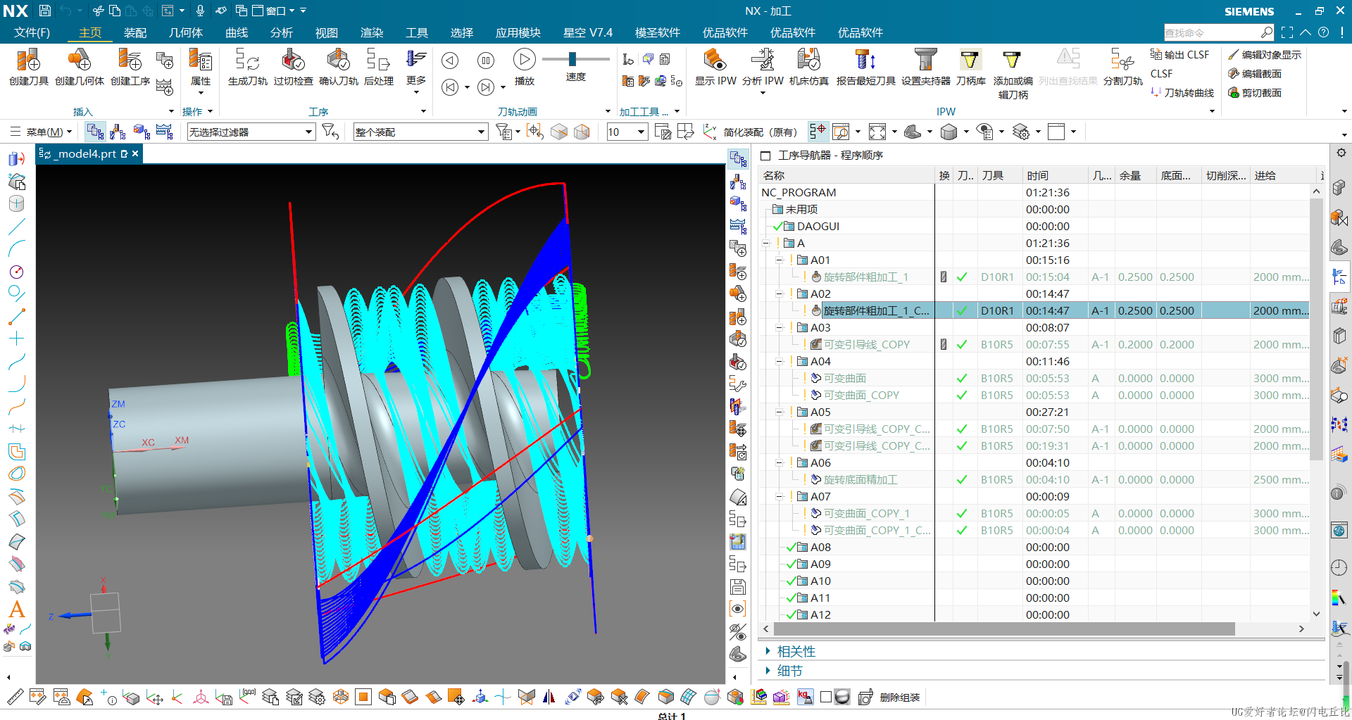Close the _model4.prt tab
This screenshot has width=1352, height=720.
[135, 153]
